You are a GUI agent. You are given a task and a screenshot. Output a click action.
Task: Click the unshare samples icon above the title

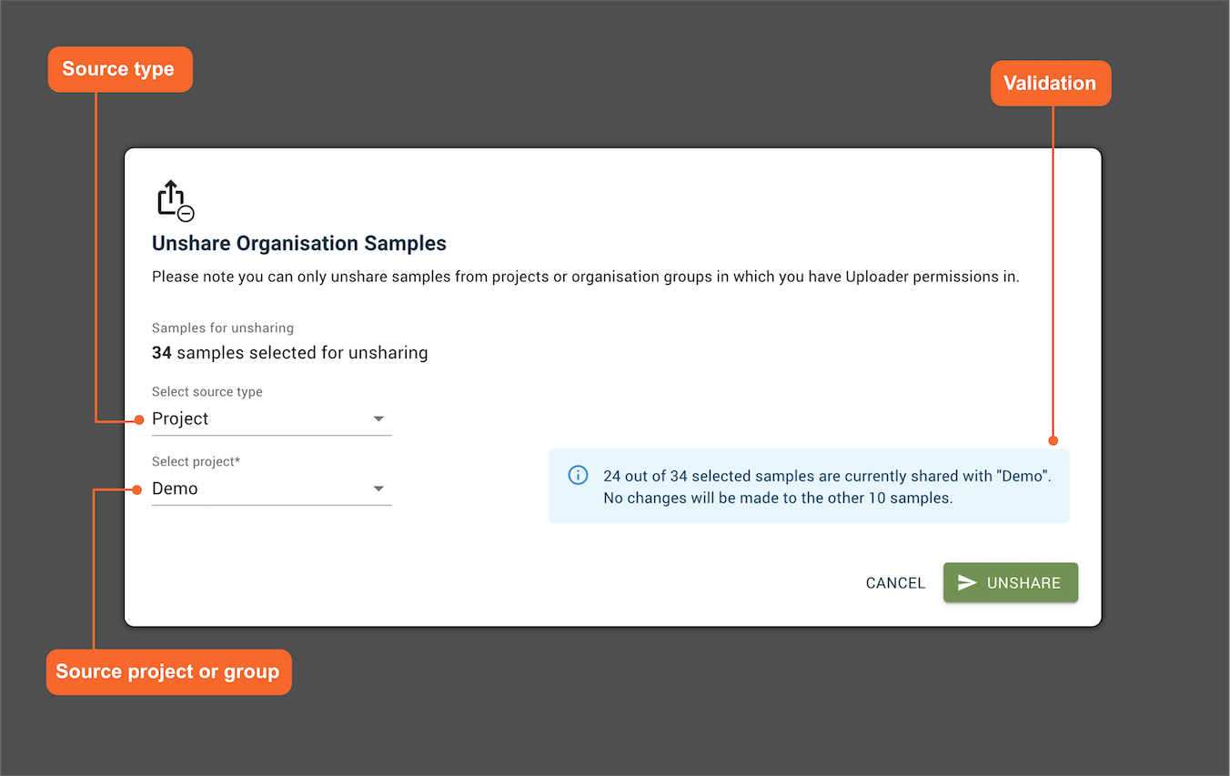click(175, 200)
